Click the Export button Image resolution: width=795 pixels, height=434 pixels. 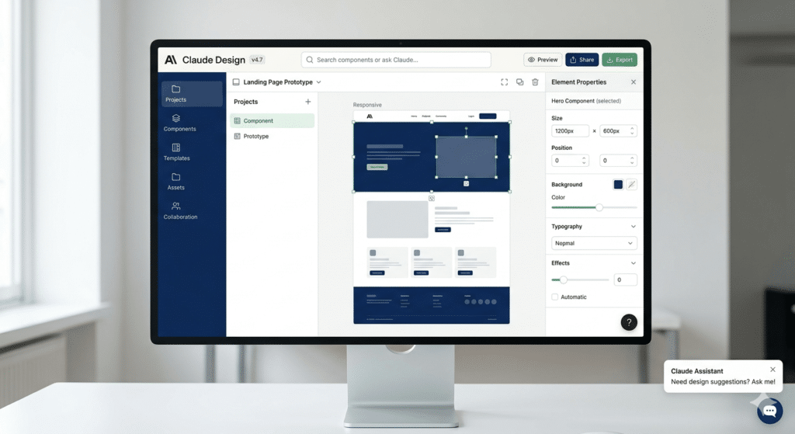coord(620,60)
